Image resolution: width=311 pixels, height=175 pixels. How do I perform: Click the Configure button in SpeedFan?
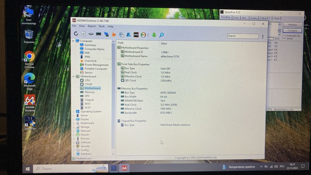pos(293,30)
